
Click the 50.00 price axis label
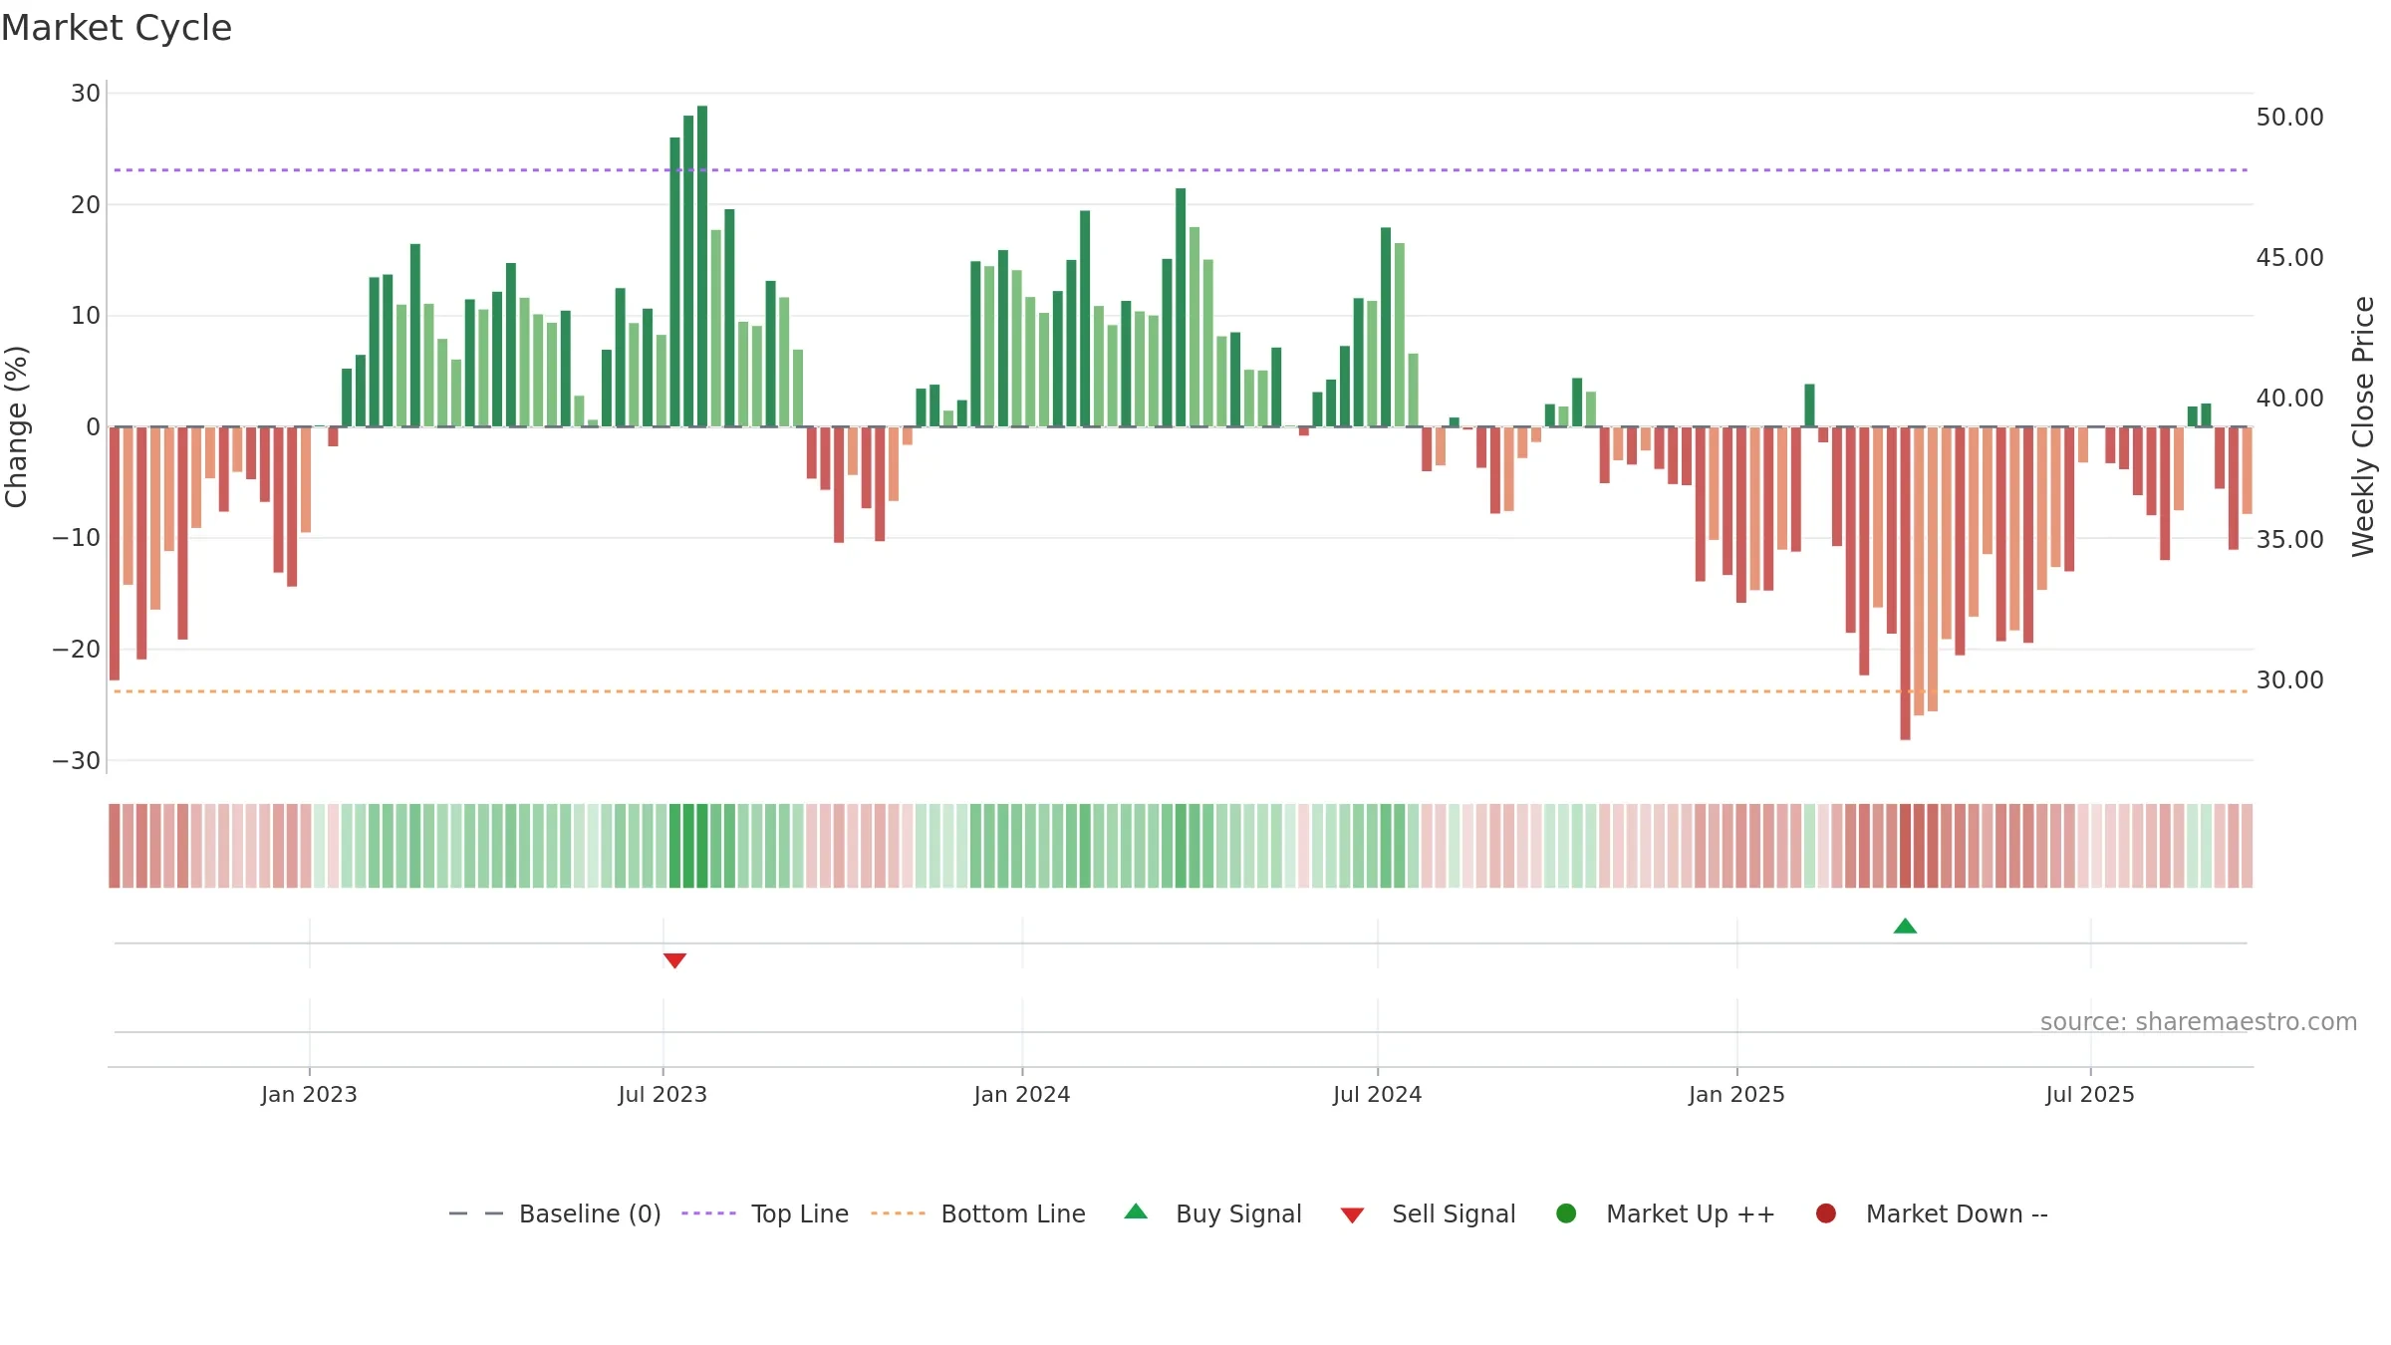pos(2289,118)
